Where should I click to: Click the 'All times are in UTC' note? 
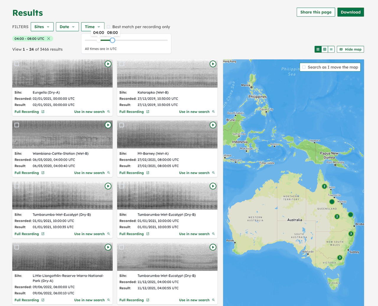101,49
